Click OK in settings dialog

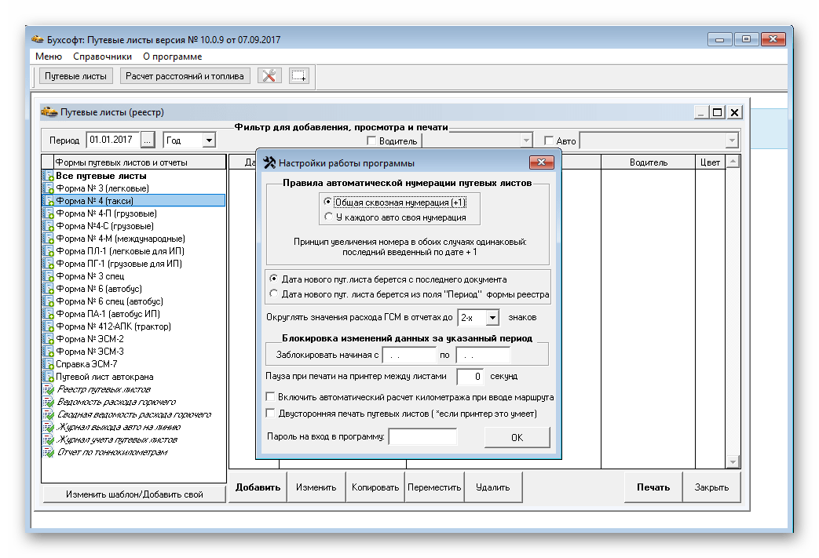pos(517,437)
